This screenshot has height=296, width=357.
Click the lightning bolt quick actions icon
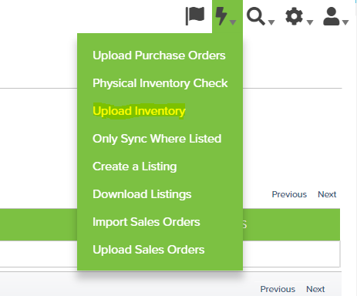tap(221, 16)
